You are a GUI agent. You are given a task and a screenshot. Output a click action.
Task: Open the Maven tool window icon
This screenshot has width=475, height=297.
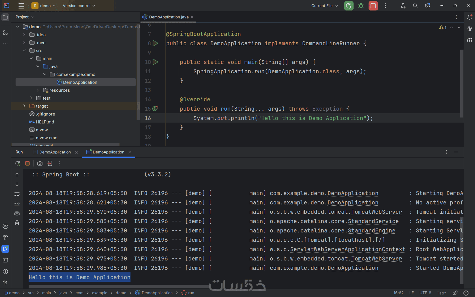pyautogui.click(x=470, y=40)
